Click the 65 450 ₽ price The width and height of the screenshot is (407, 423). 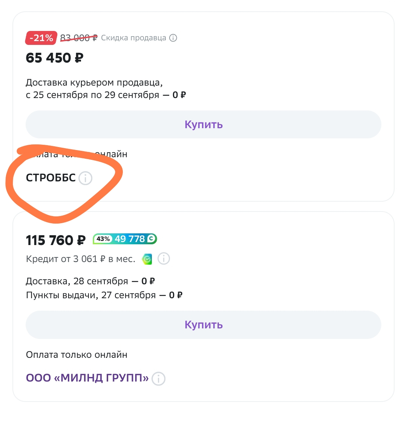[x=55, y=58]
